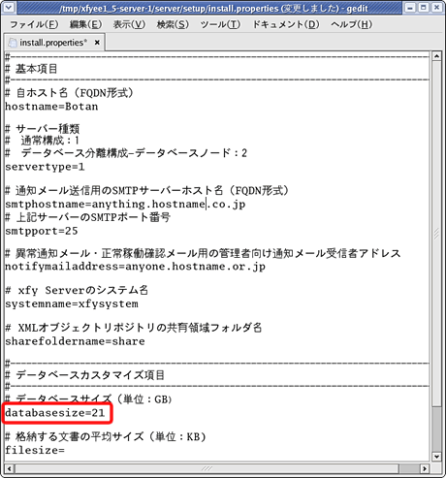Open the 検索(S) menu

tap(173, 24)
